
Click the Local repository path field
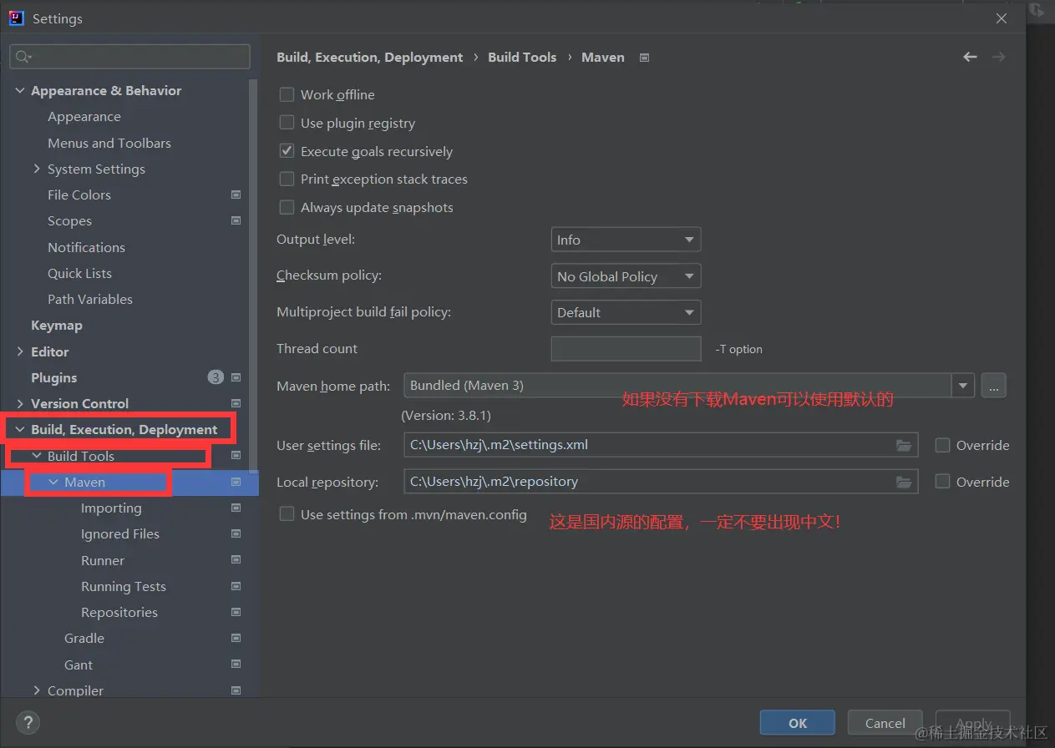point(661,482)
